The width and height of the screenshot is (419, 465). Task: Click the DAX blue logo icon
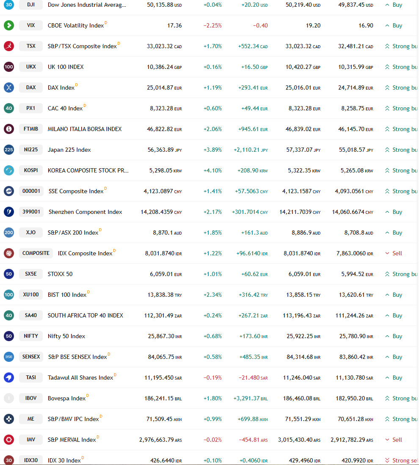pos(9,88)
